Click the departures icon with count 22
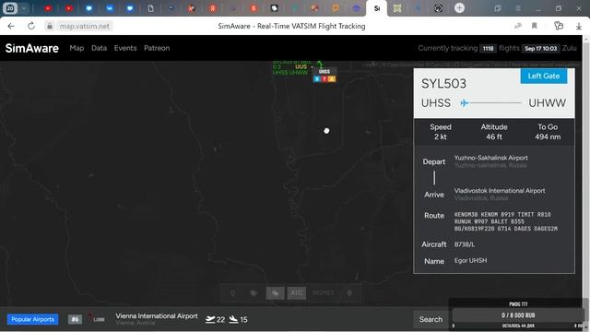The image size is (590, 332). (x=215, y=320)
